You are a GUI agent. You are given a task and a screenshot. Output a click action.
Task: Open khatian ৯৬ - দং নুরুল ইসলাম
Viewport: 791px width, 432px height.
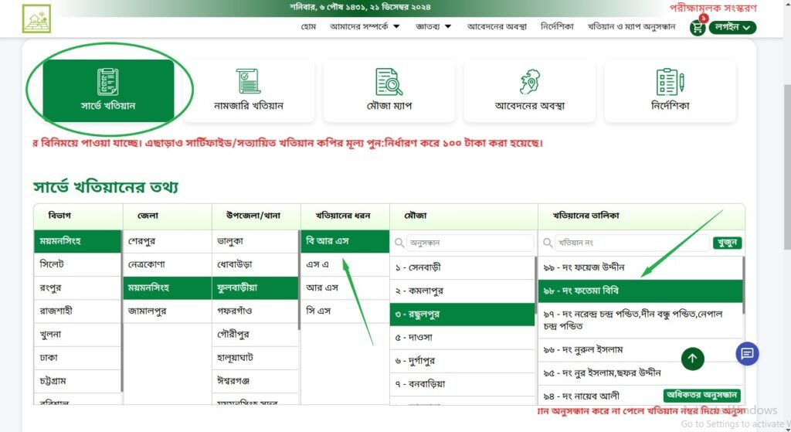(640, 350)
